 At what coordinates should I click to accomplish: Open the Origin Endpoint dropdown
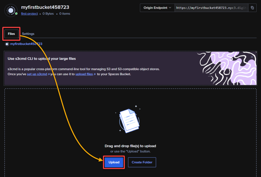(x=157, y=8)
